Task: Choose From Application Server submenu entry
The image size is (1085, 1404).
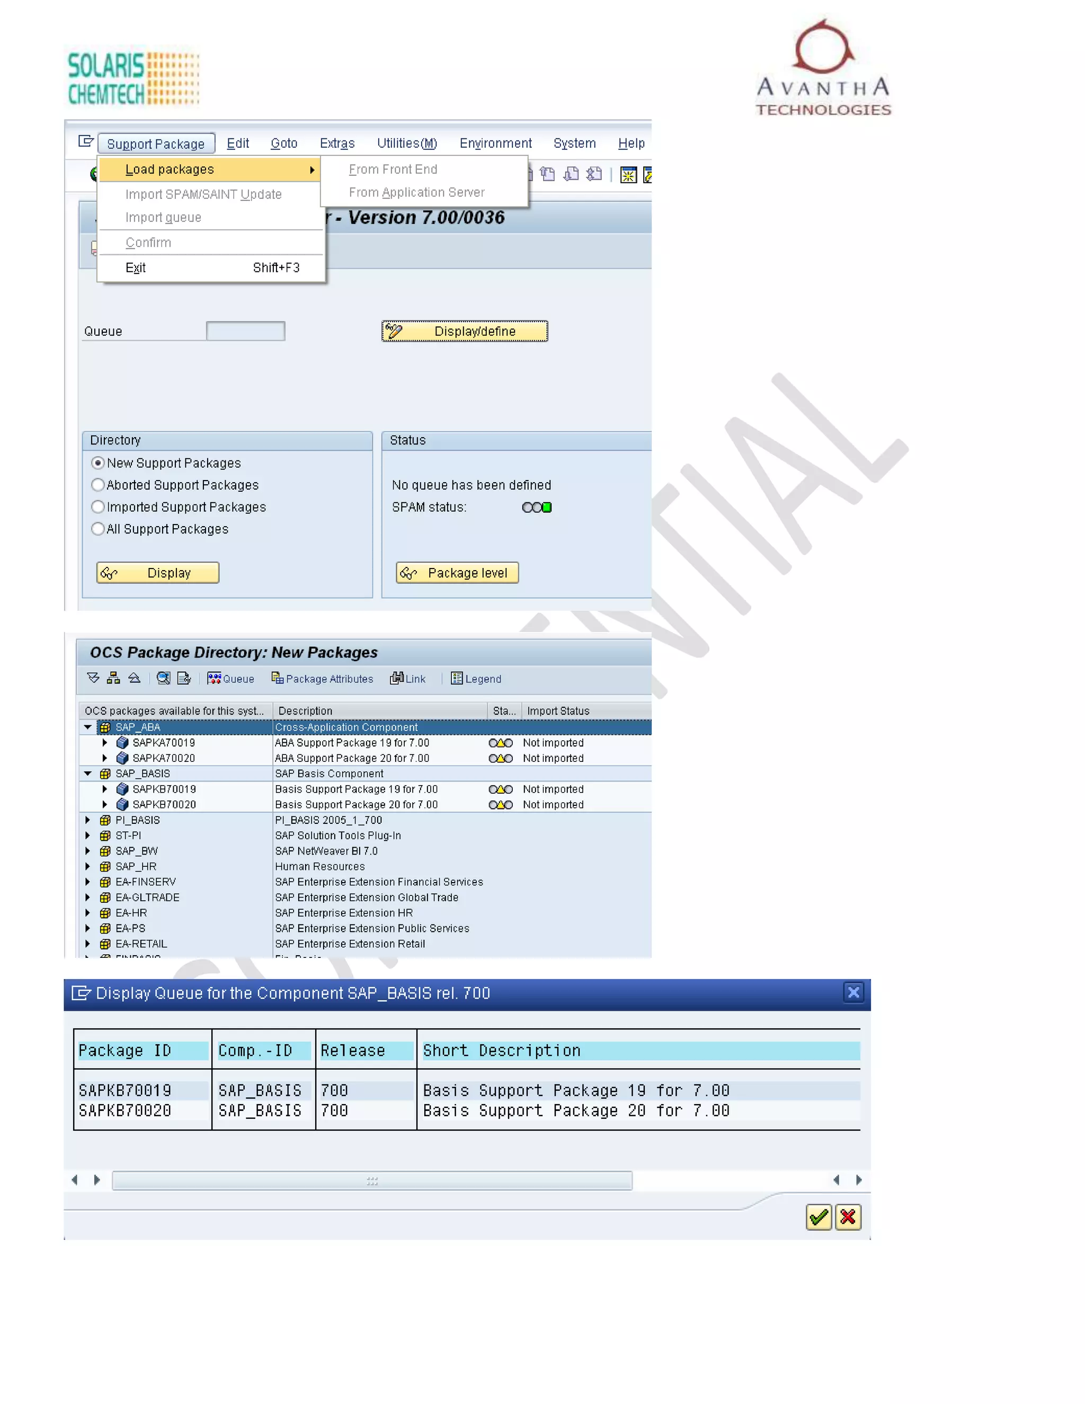Action: 416,192
